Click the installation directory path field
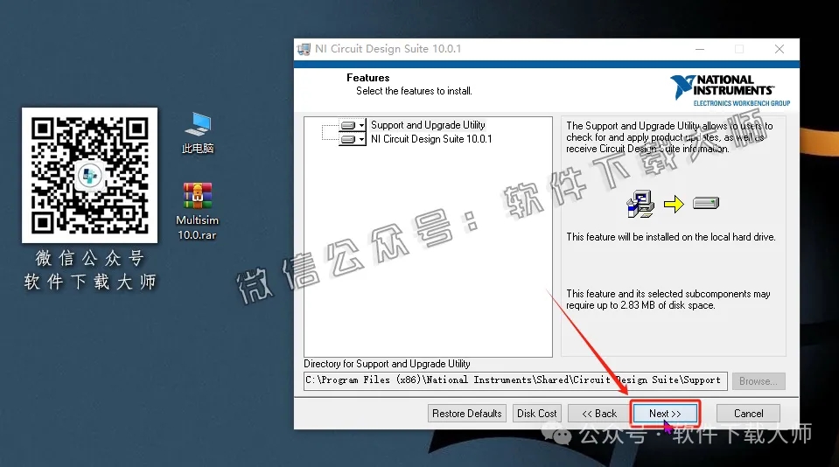 [x=515, y=380]
